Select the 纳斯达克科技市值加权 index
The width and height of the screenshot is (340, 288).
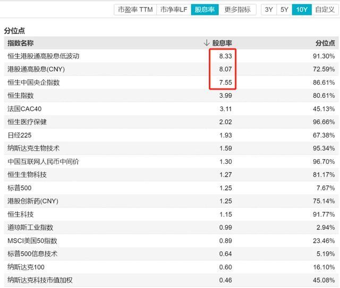[x=40, y=280]
